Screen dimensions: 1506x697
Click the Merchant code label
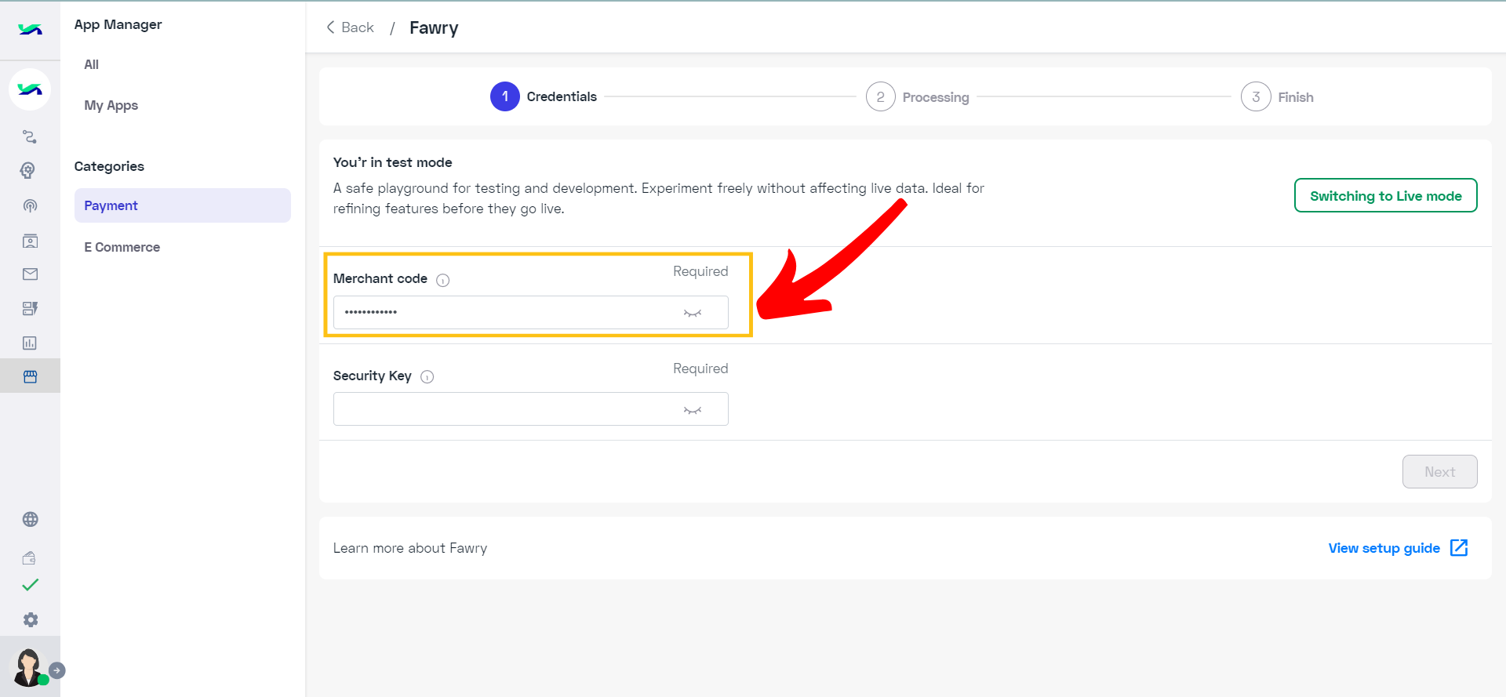point(380,278)
